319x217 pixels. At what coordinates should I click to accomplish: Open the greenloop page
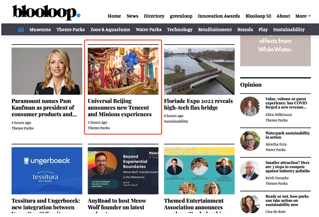click(x=181, y=16)
